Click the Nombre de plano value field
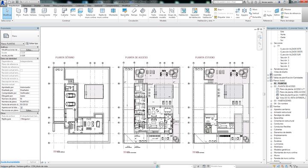Image resolution: width=308 pixels, height=168 pixels. [x=30, y=101]
